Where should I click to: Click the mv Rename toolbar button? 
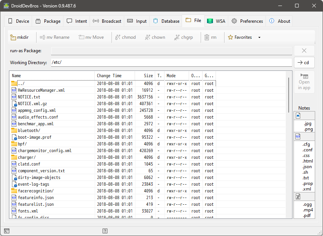click(54, 37)
